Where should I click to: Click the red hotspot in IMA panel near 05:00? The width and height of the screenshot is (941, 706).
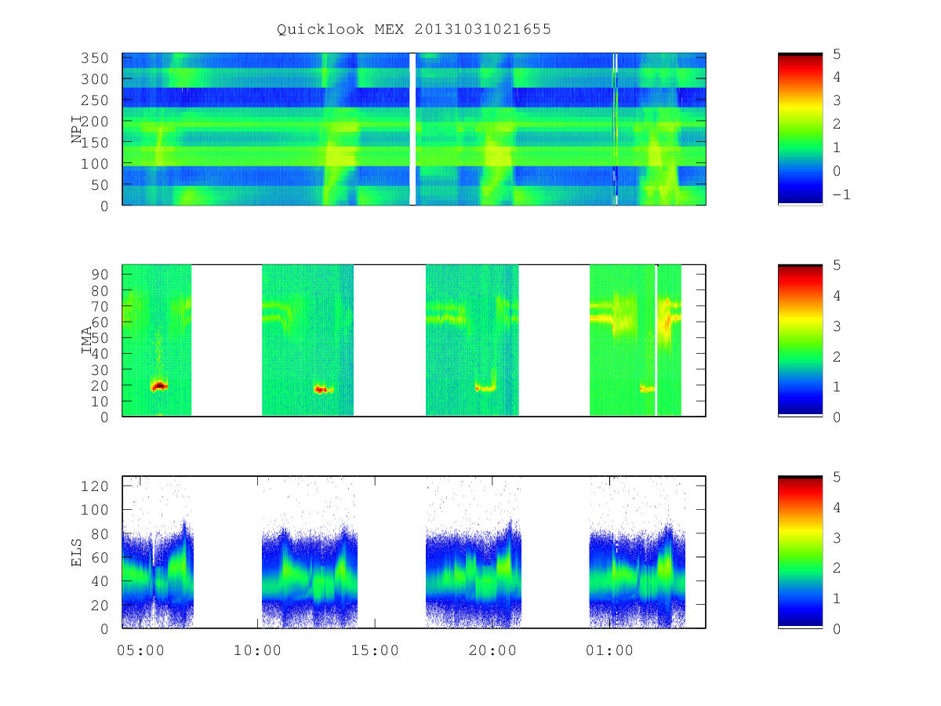[x=159, y=385]
